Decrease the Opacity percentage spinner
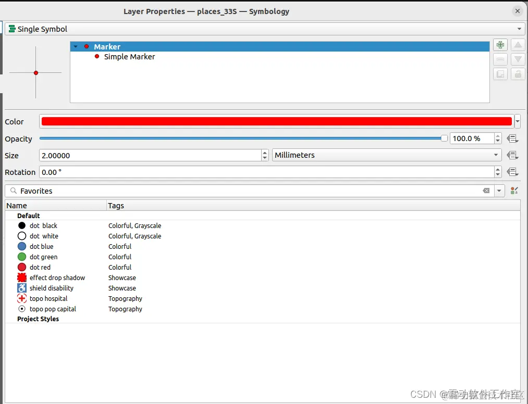 click(498, 141)
